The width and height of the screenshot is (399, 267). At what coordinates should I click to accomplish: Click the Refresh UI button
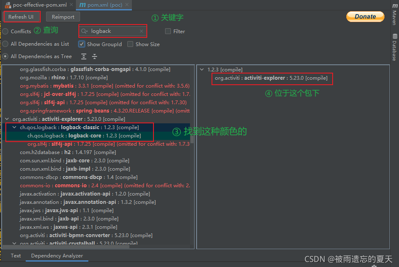coord(22,17)
